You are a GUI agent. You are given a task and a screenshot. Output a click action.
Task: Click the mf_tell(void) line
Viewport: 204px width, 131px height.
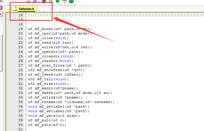48,79
